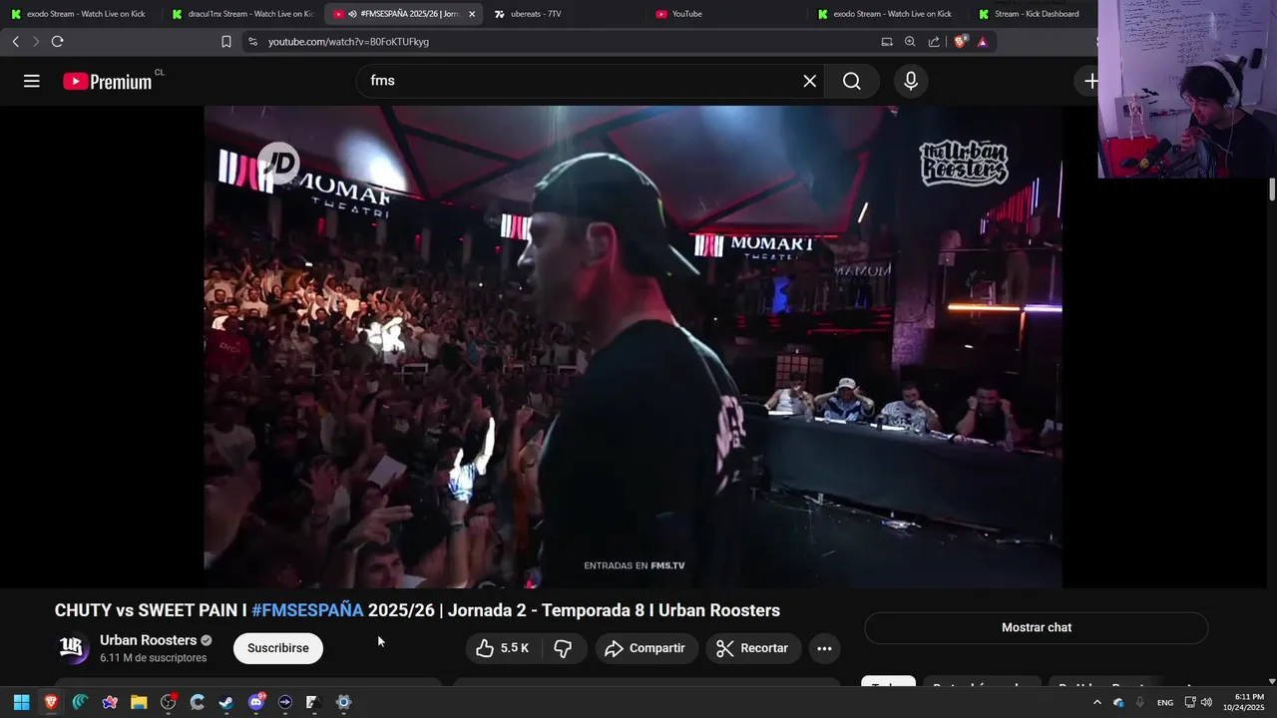1277x718 pixels.
Task: Reload the page
Action: (57, 41)
